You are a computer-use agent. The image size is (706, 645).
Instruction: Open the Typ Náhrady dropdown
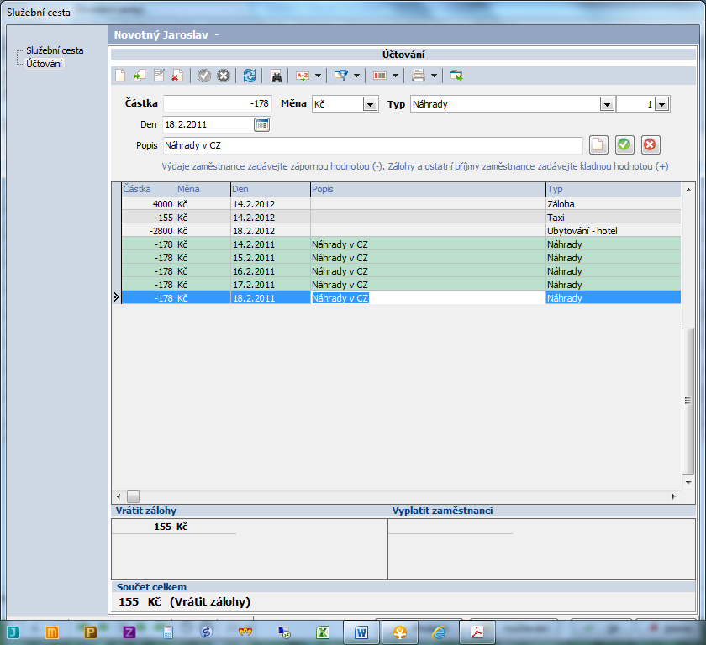(607, 104)
